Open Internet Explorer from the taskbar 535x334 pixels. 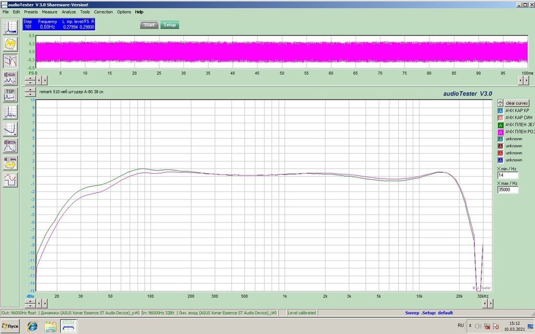click(x=32, y=326)
